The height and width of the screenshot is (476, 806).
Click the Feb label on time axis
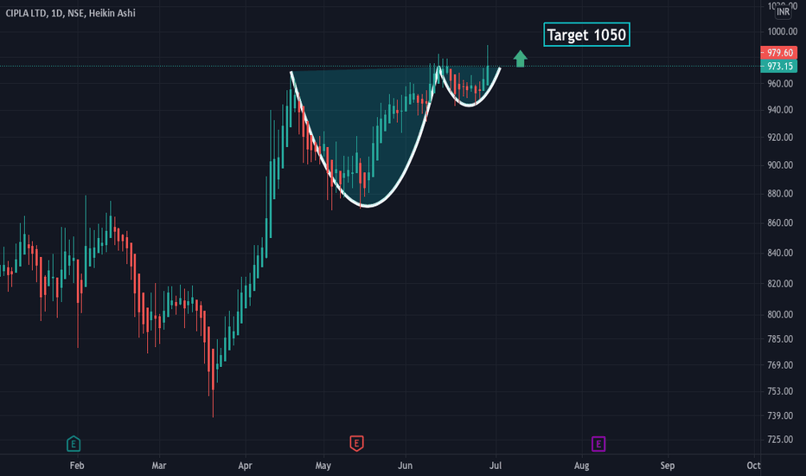click(x=77, y=466)
